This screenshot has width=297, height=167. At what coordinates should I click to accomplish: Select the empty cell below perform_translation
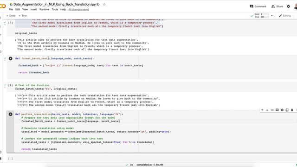click(x=152, y=159)
